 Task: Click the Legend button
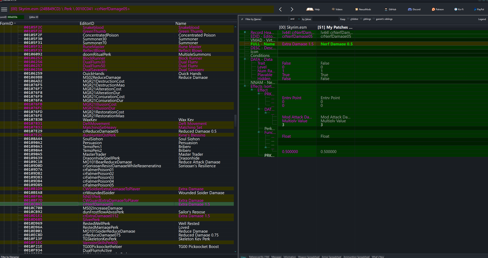[x=482, y=19]
